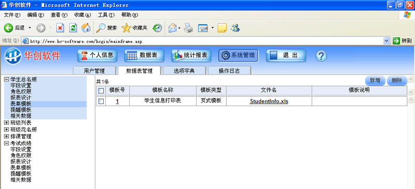The image size is (415, 189).
Task: Open the yellow note Discuss icon
Action: coord(222,28)
